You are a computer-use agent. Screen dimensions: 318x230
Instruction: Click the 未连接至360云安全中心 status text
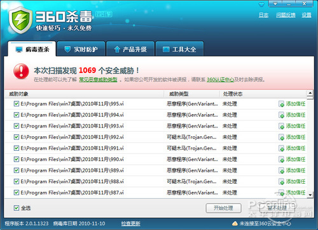pyautogui.click(x=265, y=224)
